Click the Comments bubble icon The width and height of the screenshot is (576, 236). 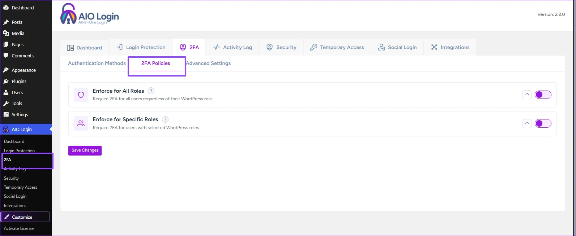(x=6, y=56)
